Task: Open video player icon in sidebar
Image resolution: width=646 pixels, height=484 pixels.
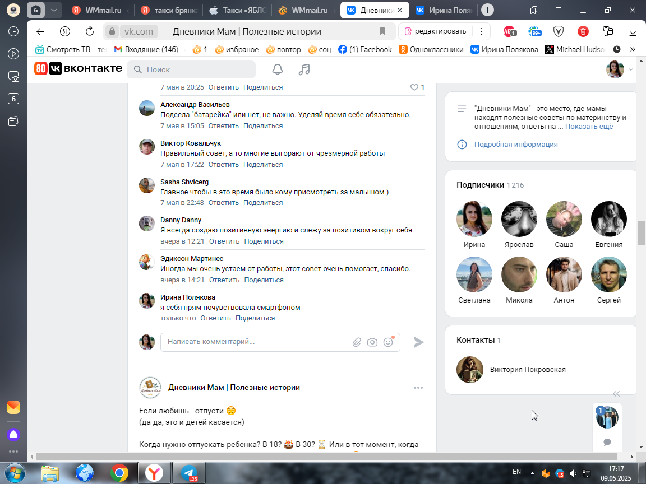Action: click(13, 54)
